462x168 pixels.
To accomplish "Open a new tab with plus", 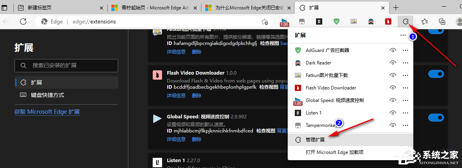I will coord(396,8).
